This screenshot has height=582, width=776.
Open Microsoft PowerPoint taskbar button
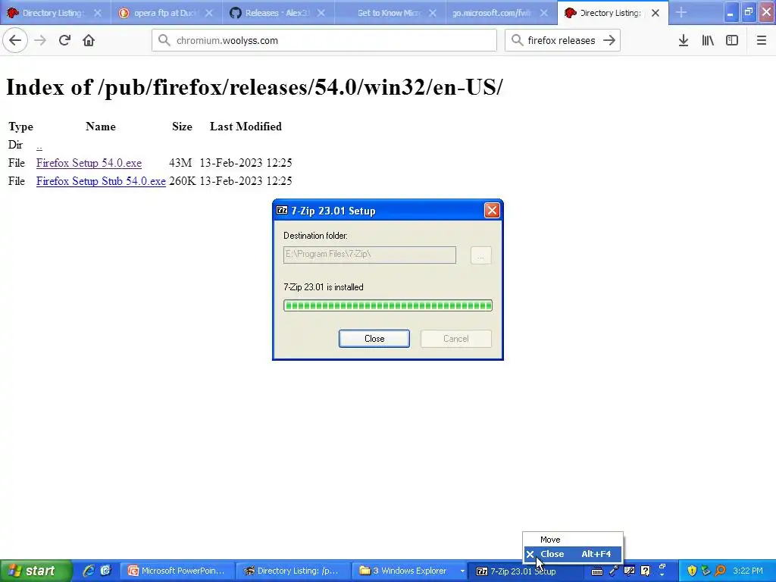(177, 571)
